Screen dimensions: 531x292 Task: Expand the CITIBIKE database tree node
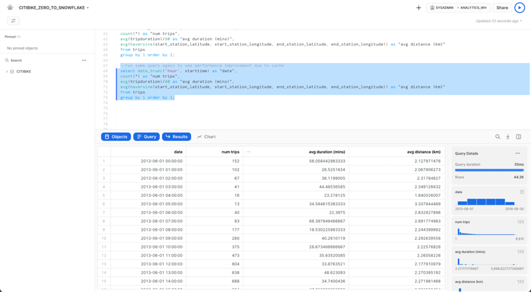point(7,72)
